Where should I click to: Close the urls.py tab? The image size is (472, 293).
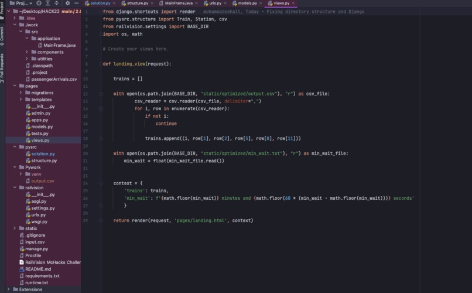(x=225, y=3)
